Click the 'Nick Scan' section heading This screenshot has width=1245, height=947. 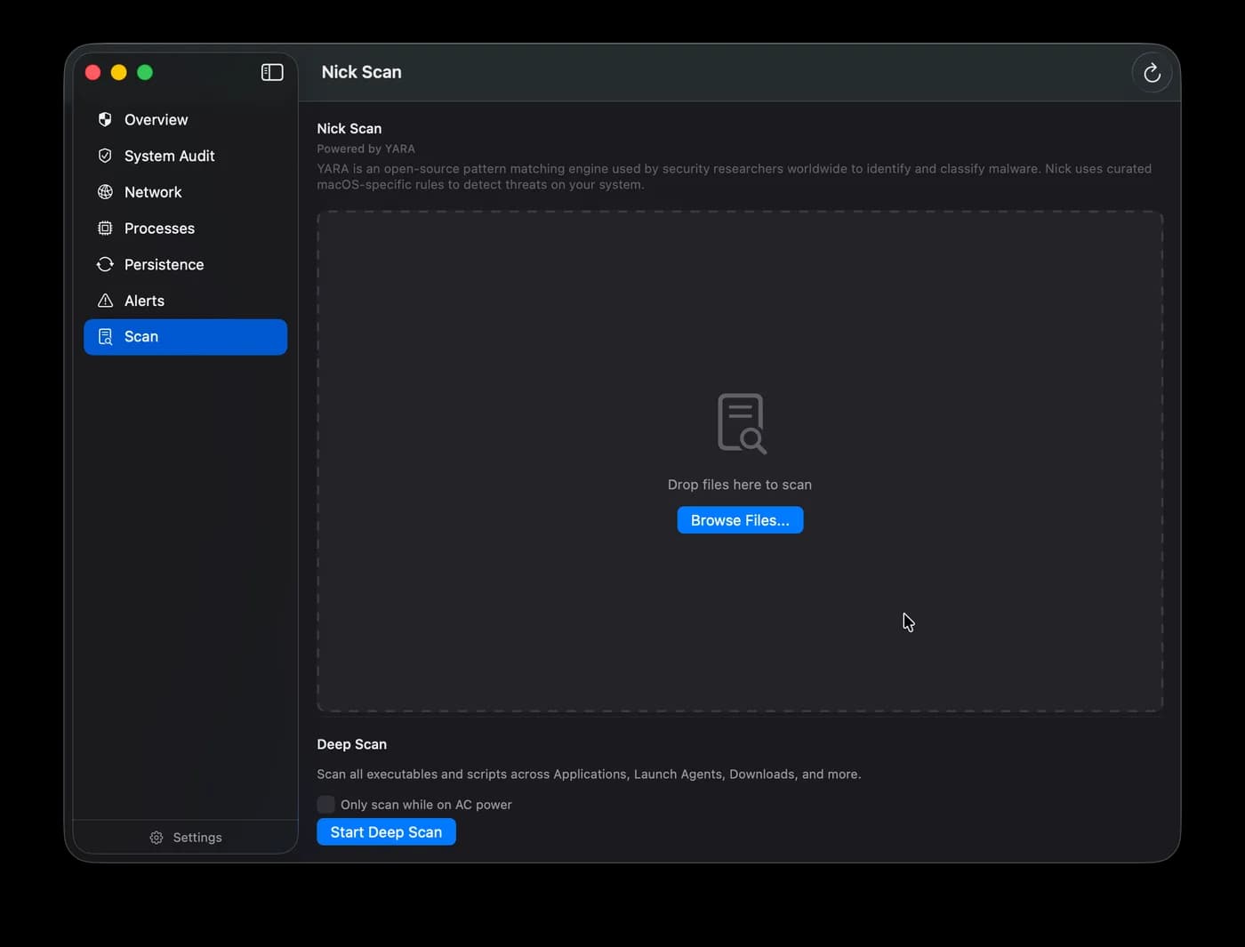pos(349,129)
